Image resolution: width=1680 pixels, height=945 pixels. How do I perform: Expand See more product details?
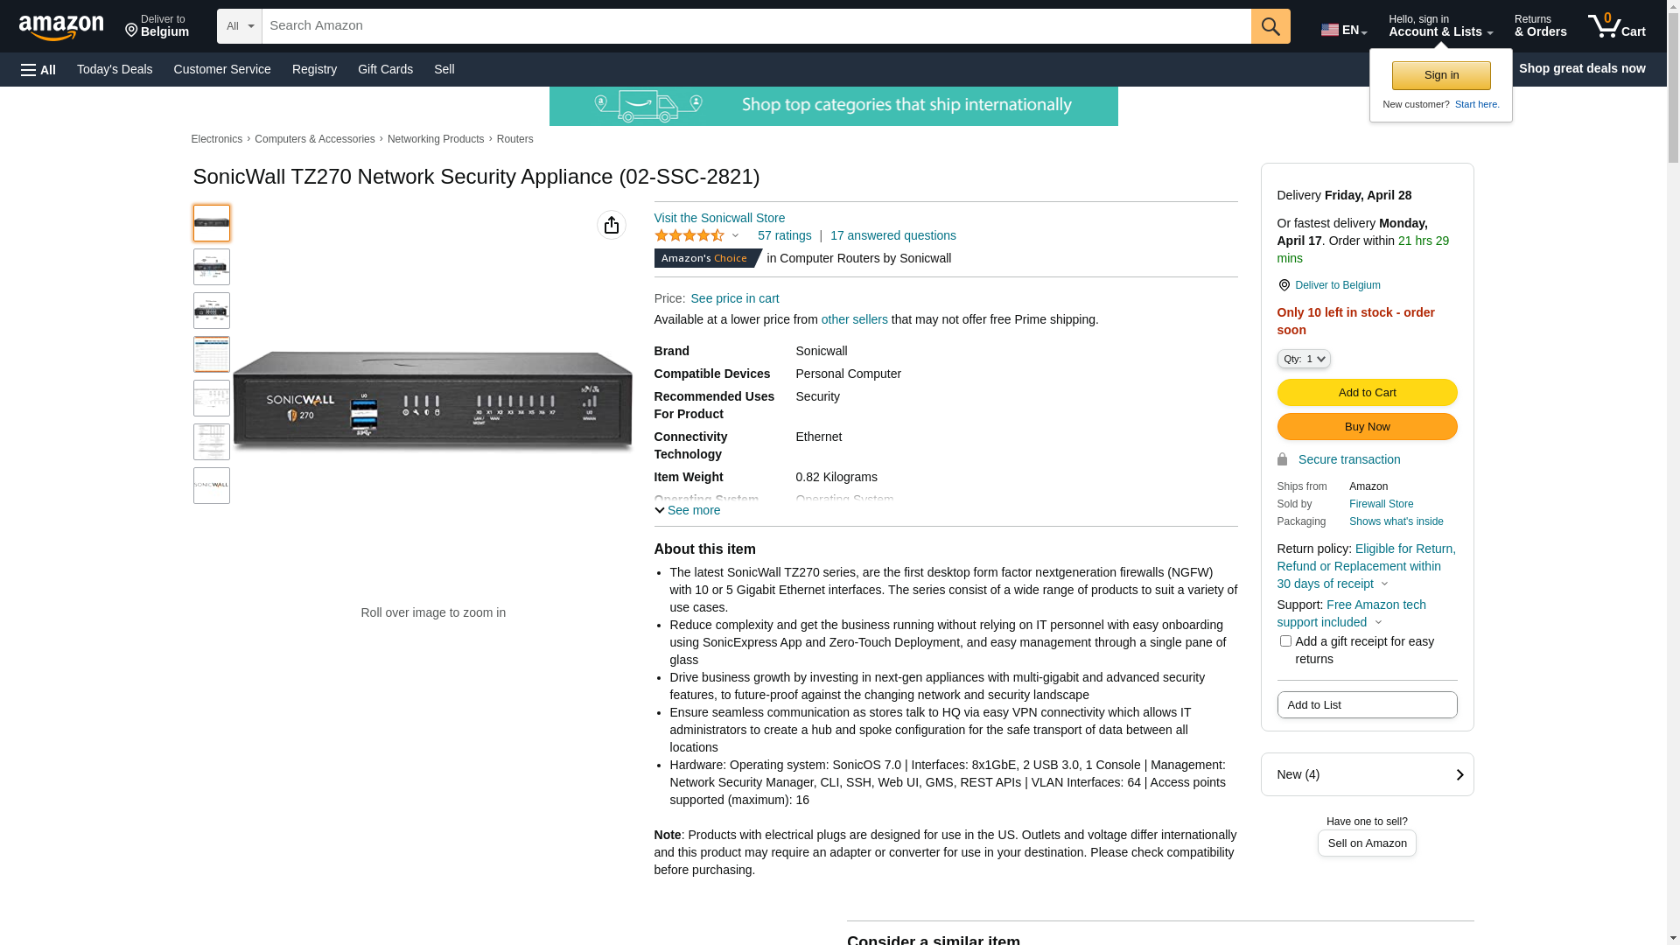click(x=688, y=510)
